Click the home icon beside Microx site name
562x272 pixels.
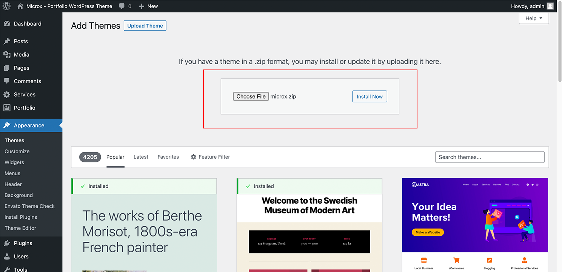click(x=20, y=6)
